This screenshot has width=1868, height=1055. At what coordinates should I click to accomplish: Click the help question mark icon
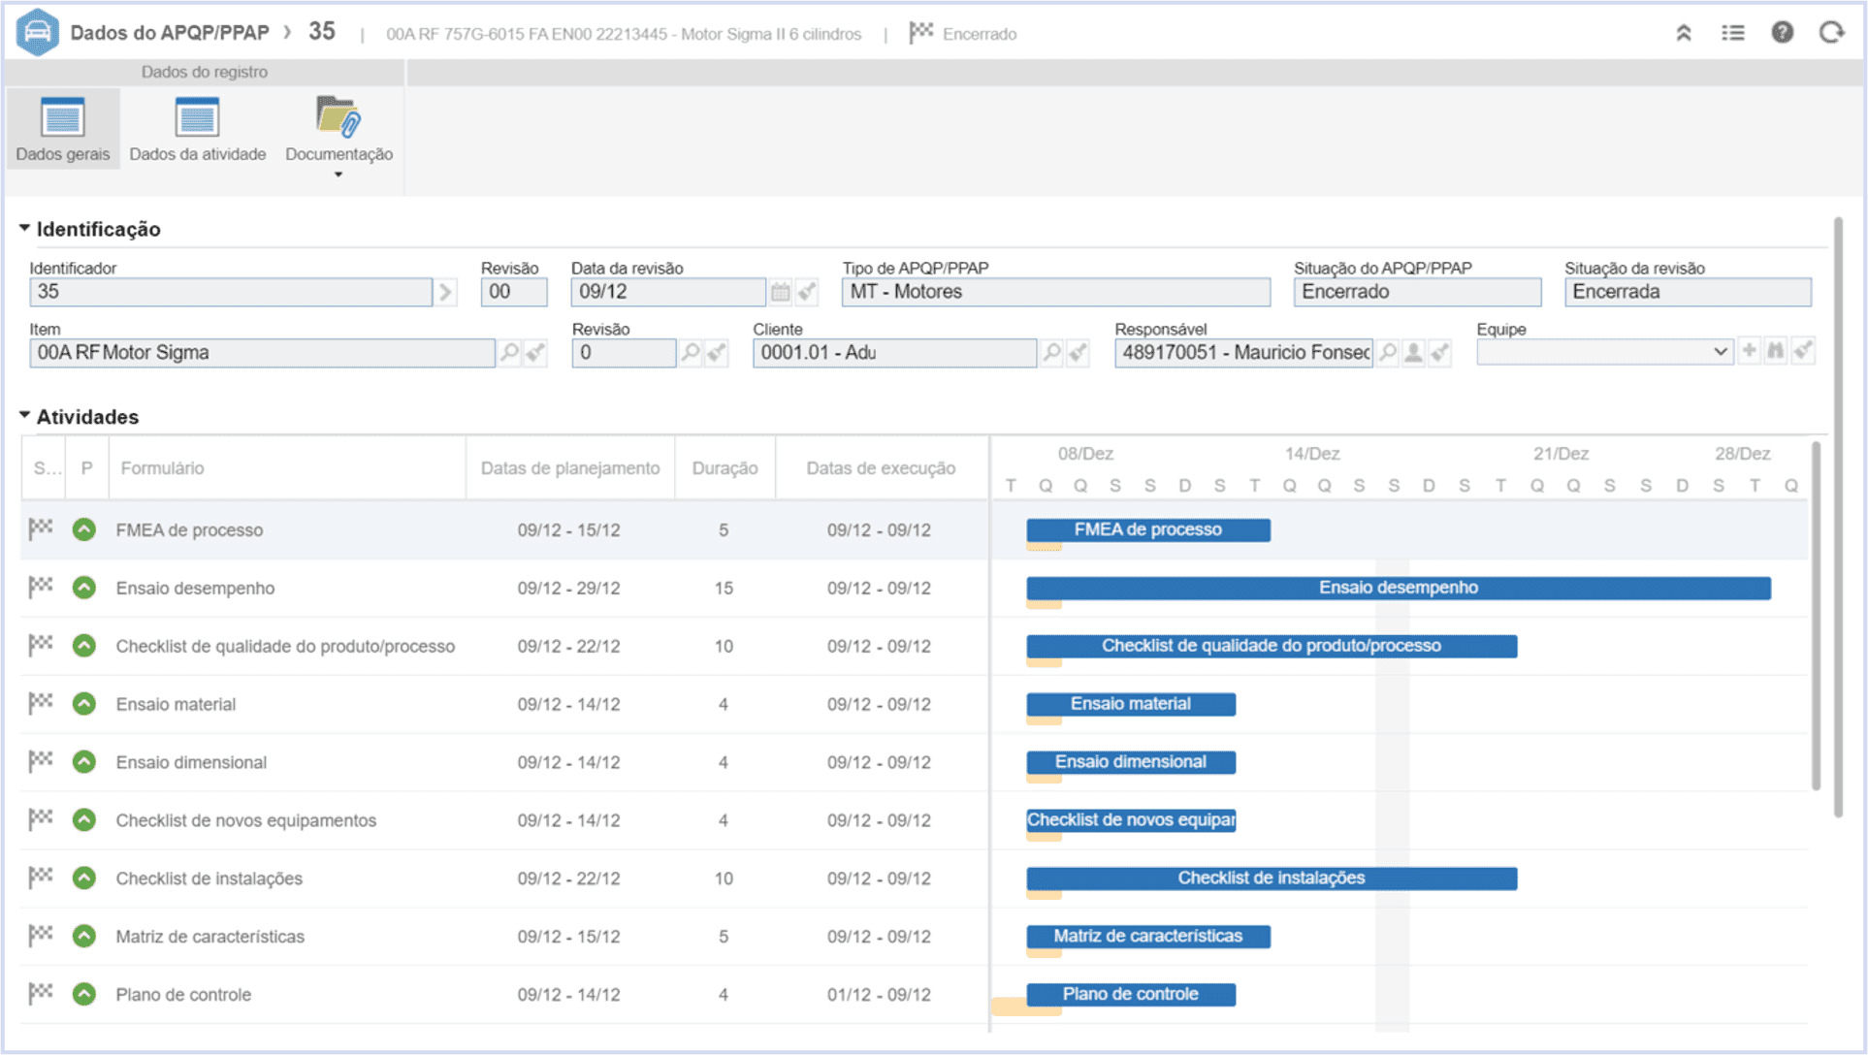coord(1782,33)
